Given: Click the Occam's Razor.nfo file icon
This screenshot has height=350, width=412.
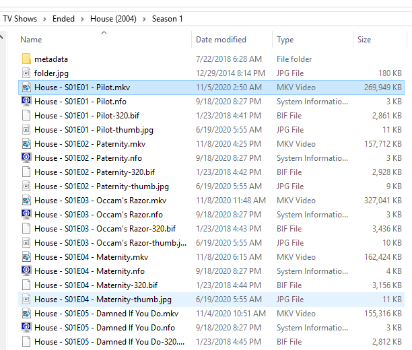Looking at the screenshot, I should pyautogui.click(x=26, y=215).
